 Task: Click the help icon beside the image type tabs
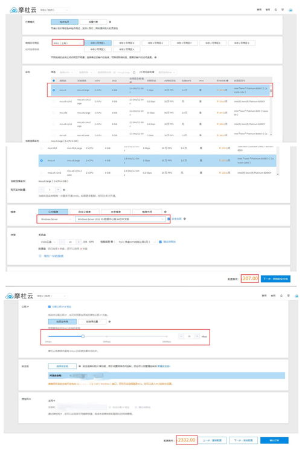coord(165,211)
